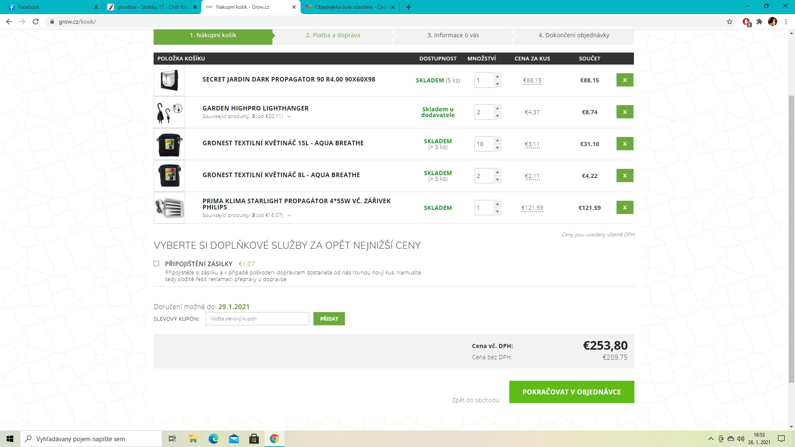Click Zpět do obchodu link

475,400
